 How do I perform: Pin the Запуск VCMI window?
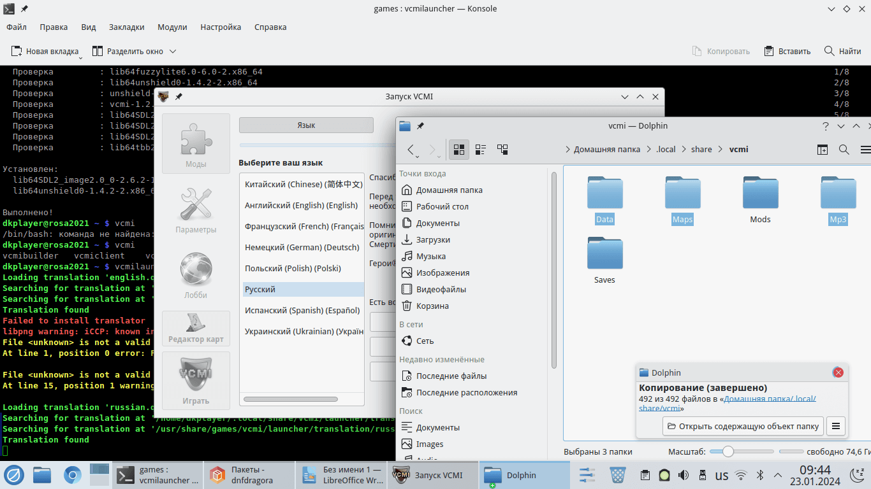click(x=179, y=97)
